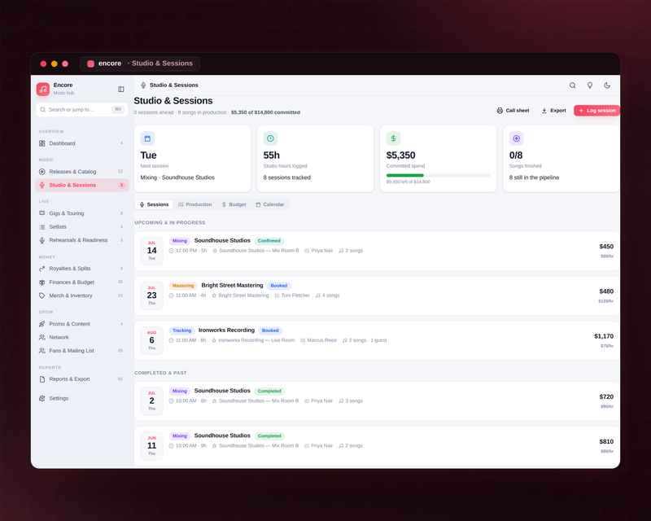This screenshot has width=651, height=521.
Task: Click the Call sheet button
Action: pyautogui.click(x=513, y=111)
